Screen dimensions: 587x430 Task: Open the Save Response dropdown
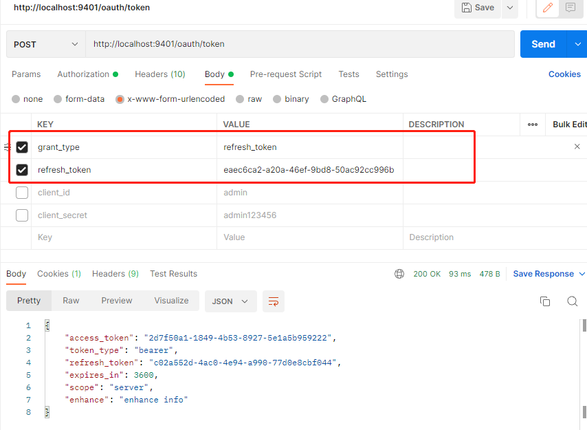coord(549,274)
